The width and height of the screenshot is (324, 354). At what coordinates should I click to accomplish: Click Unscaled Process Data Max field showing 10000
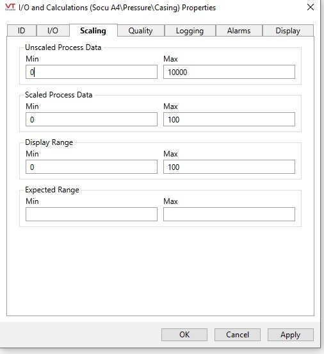pos(229,72)
